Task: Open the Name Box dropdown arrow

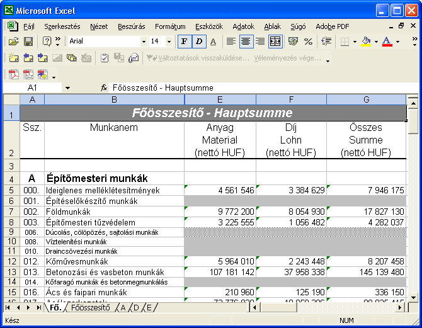Action: (67, 88)
